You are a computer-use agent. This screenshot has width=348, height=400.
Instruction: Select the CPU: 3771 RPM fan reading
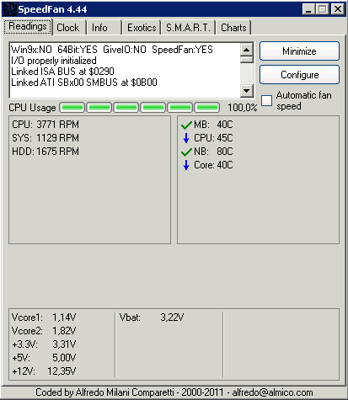[46, 125]
